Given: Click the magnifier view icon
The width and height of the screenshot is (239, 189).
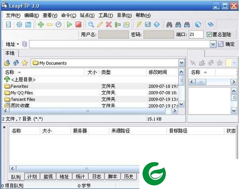Looking at the screenshot, I should pos(91,24).
